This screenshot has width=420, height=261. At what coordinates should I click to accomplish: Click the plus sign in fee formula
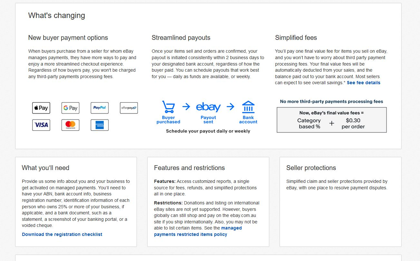point(331,123)
